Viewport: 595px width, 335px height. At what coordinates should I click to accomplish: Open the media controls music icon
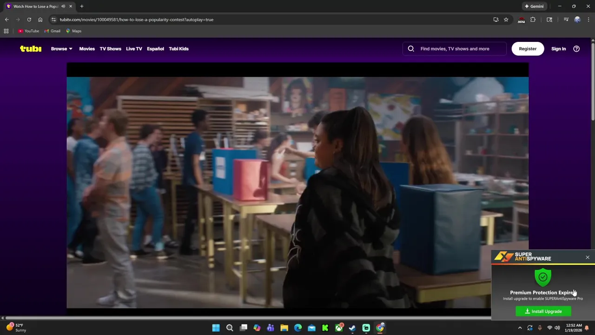(566, 20)
